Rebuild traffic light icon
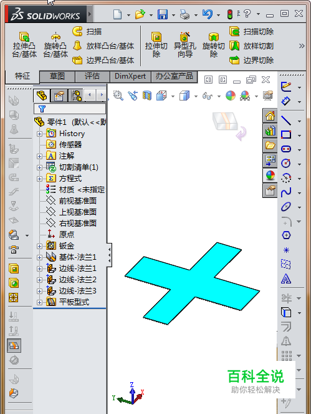This screenshot has height=414, width=311. (230, 14)
